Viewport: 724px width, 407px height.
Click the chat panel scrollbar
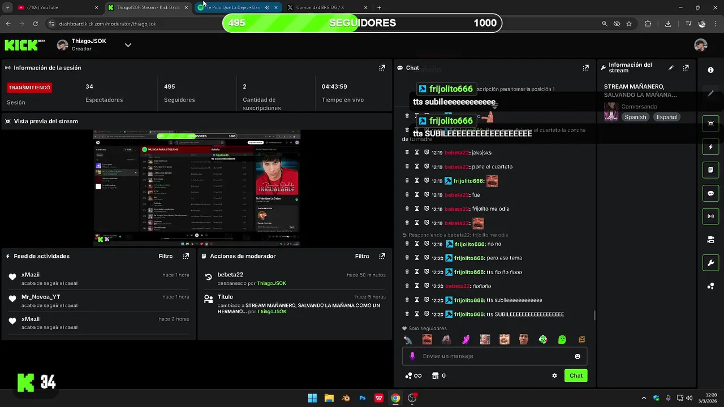click(x=594, y=315)
